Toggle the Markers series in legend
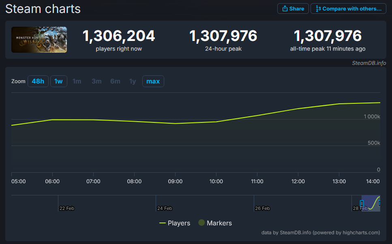Screen dimensions: 392x244 point(215,223)
